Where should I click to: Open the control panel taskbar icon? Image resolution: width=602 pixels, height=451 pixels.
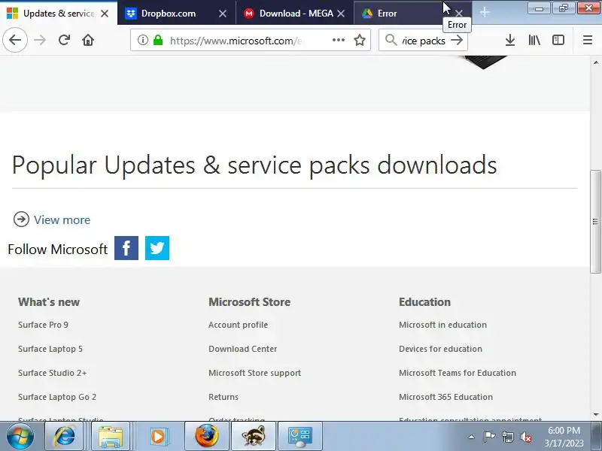(299, 437)
